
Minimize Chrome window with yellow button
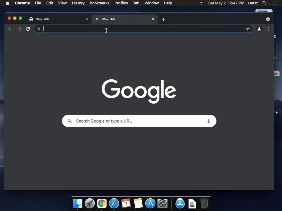tap(15, 18)
